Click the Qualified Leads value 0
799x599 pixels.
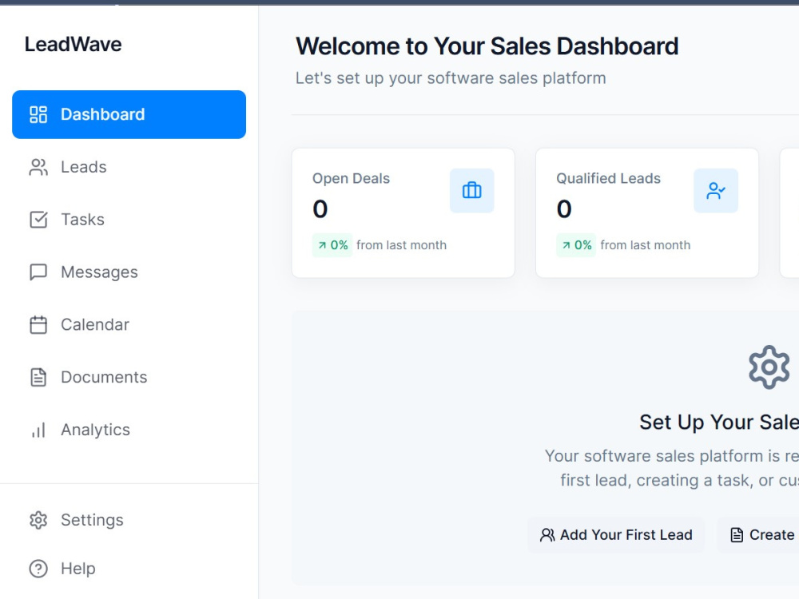coord(564,208)
